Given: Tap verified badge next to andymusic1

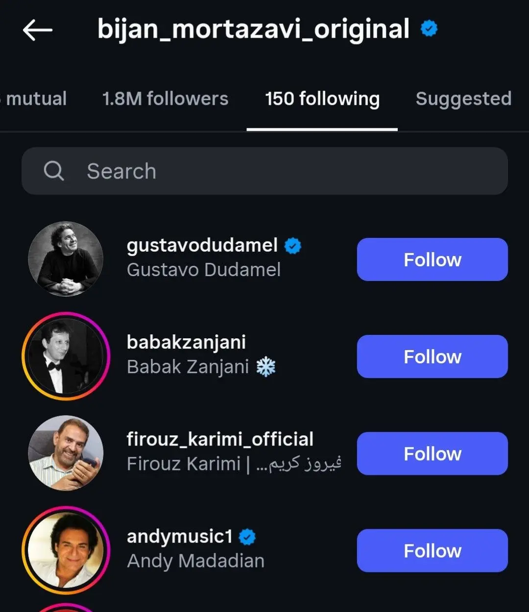Looking at the screenshot, I should pos(247,537).
